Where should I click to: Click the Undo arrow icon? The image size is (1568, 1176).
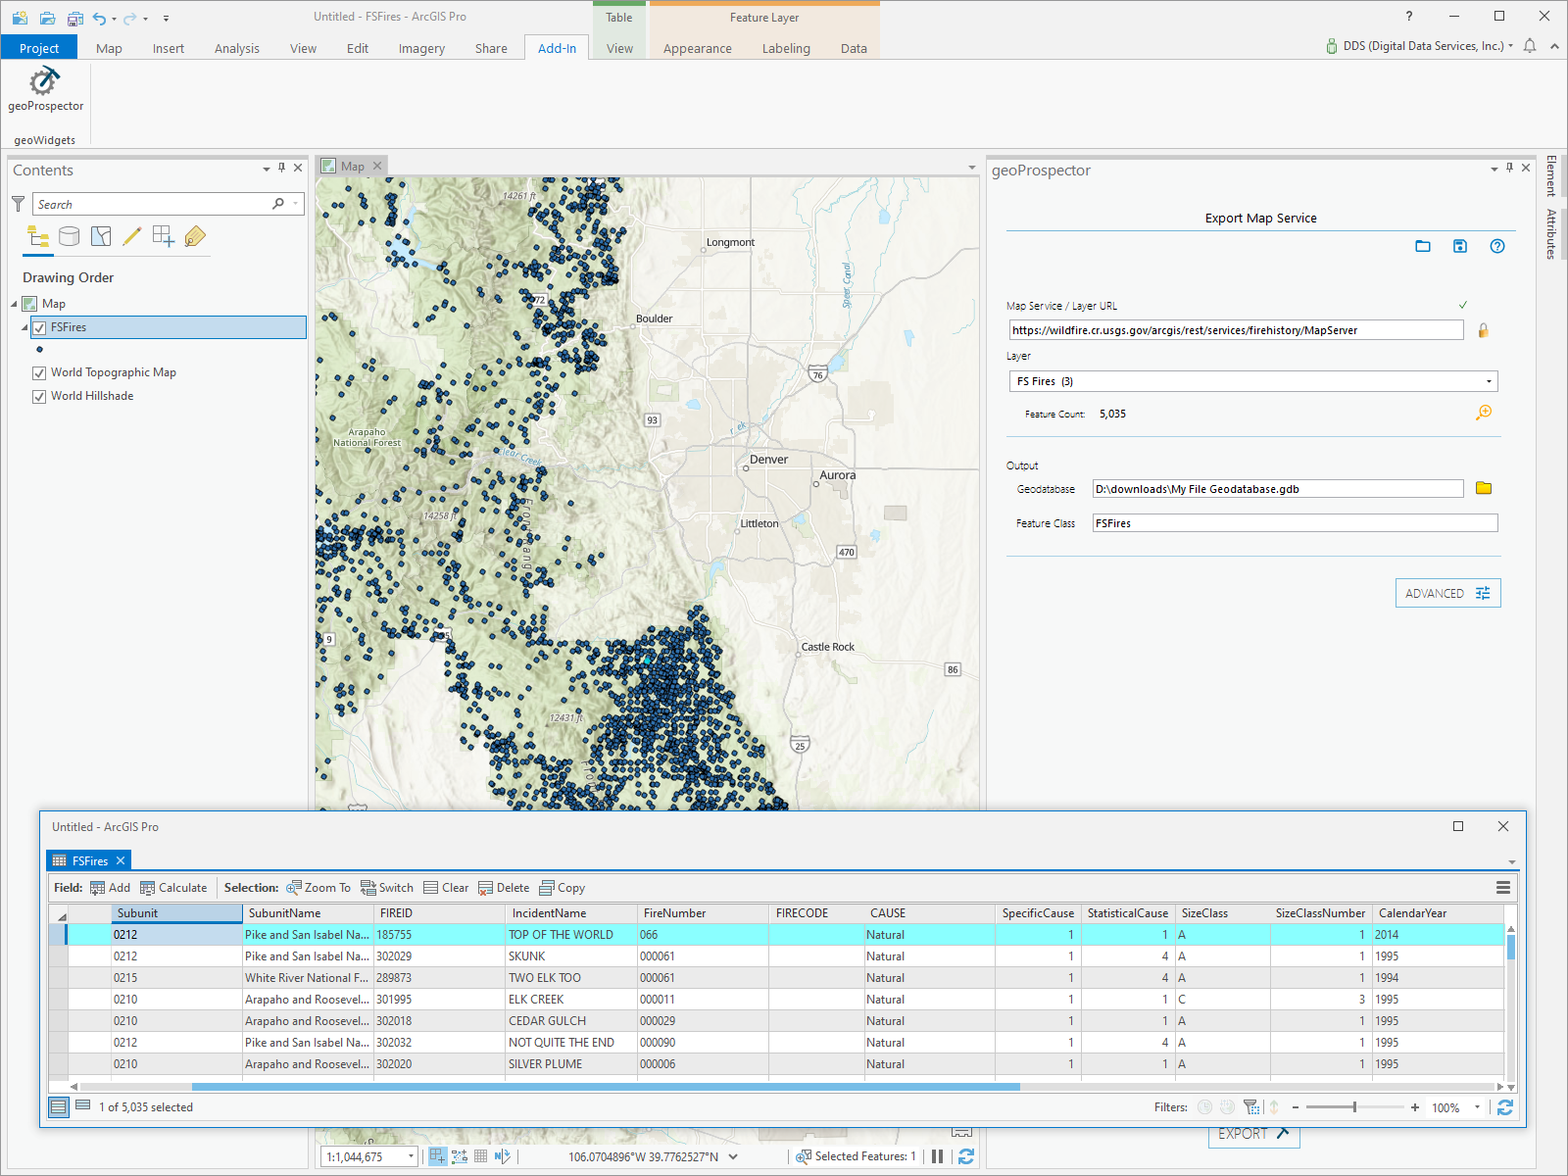point(99,18)
